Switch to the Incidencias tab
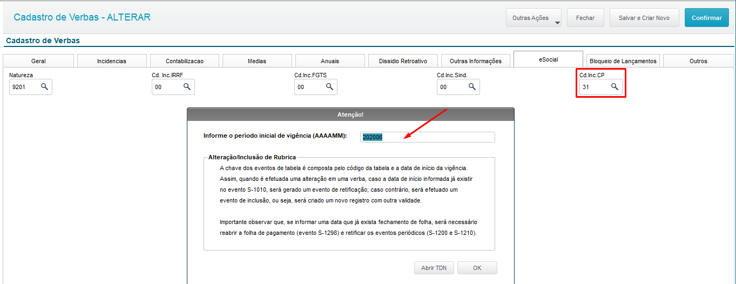The width and height of the screenshot is (736, 284). tap(111, 61)
